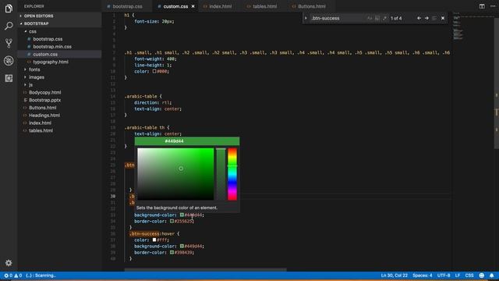Image resolution: width=499 pixels, height=281 pixels.
Task: Click the #255625 border-color swatch
Action: point(172,221)
